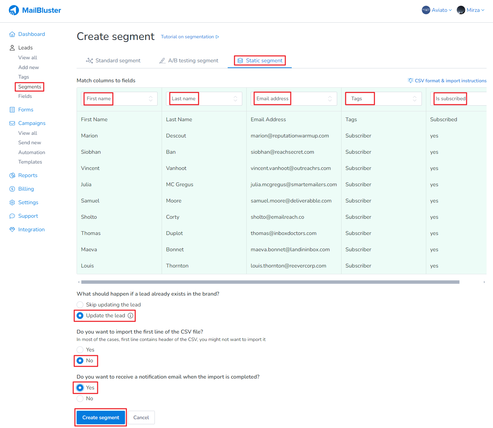493x428 pixels.
Task: Switch to the Standard segment tab
Action: click(x=113, y=61)
